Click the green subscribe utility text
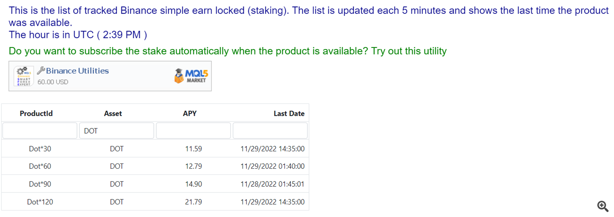Viewport: 614px width, 217px height. pyautogui.click(x=228, y=51)
